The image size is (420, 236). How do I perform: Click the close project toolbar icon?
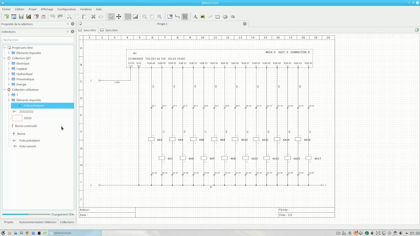36,17
